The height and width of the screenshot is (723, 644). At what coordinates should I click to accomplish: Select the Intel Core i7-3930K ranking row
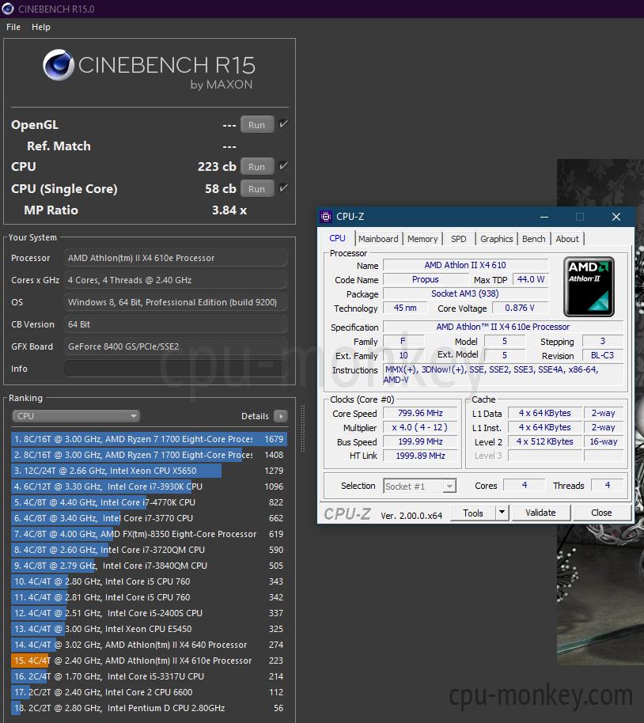[149, 486]
